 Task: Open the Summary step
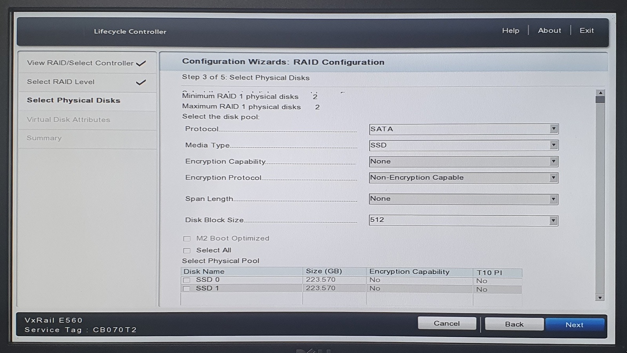[x=87, y=138]
